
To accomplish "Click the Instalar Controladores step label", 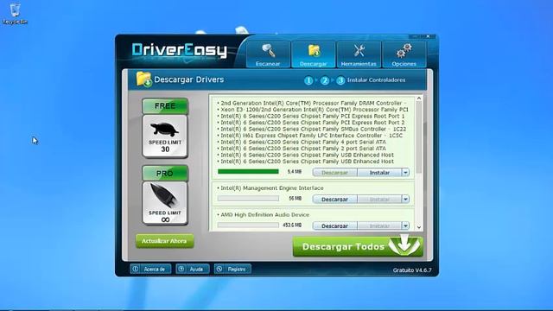I will pyautogui.click(x=377, y=80).
